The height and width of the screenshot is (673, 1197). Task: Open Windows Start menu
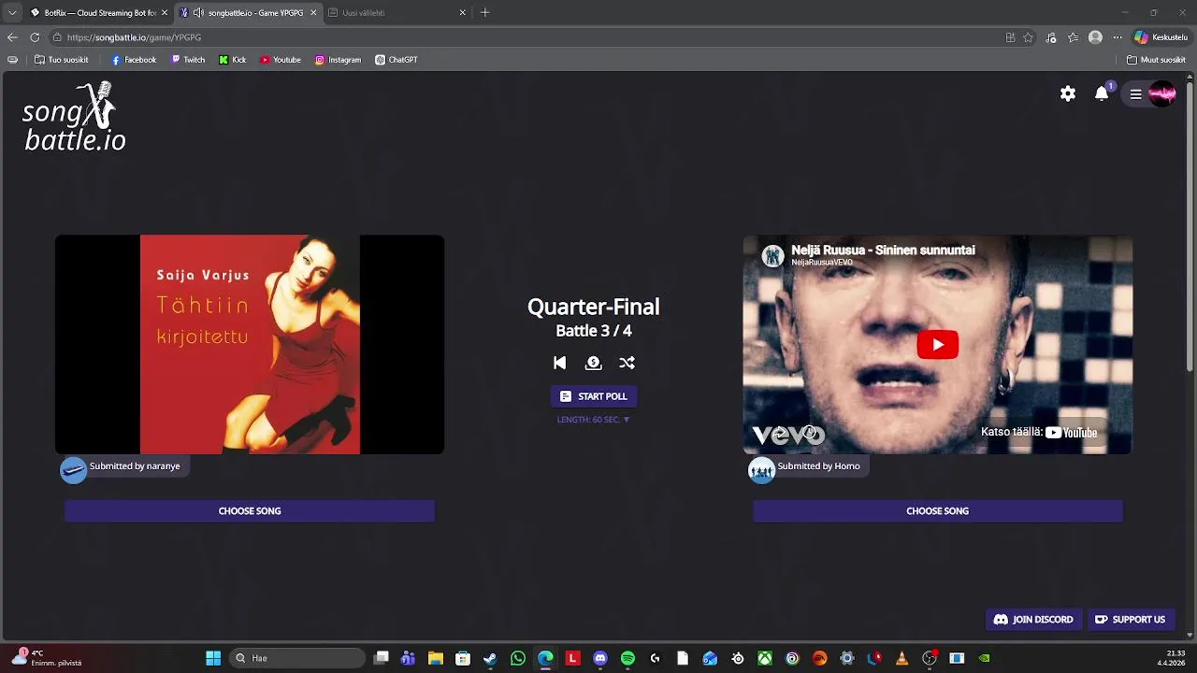coord(213,658)
